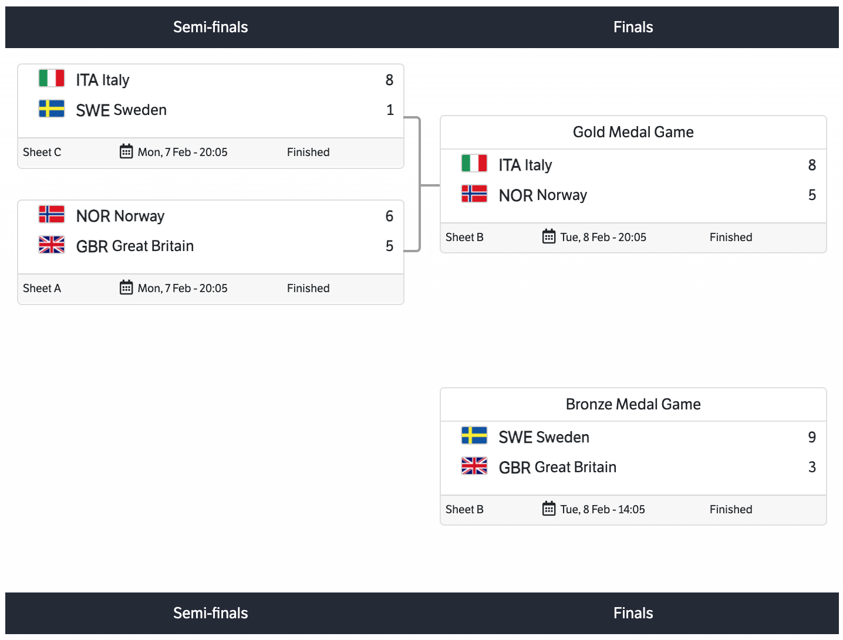
Task: Select the top Semi-finals header
Action: [x=210, y=27]
